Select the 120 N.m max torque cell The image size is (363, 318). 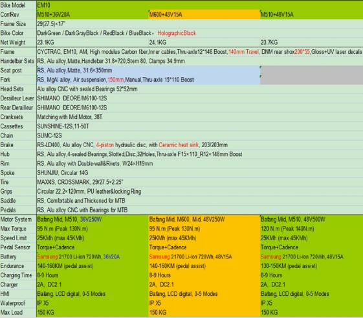[x=312, y=229]
